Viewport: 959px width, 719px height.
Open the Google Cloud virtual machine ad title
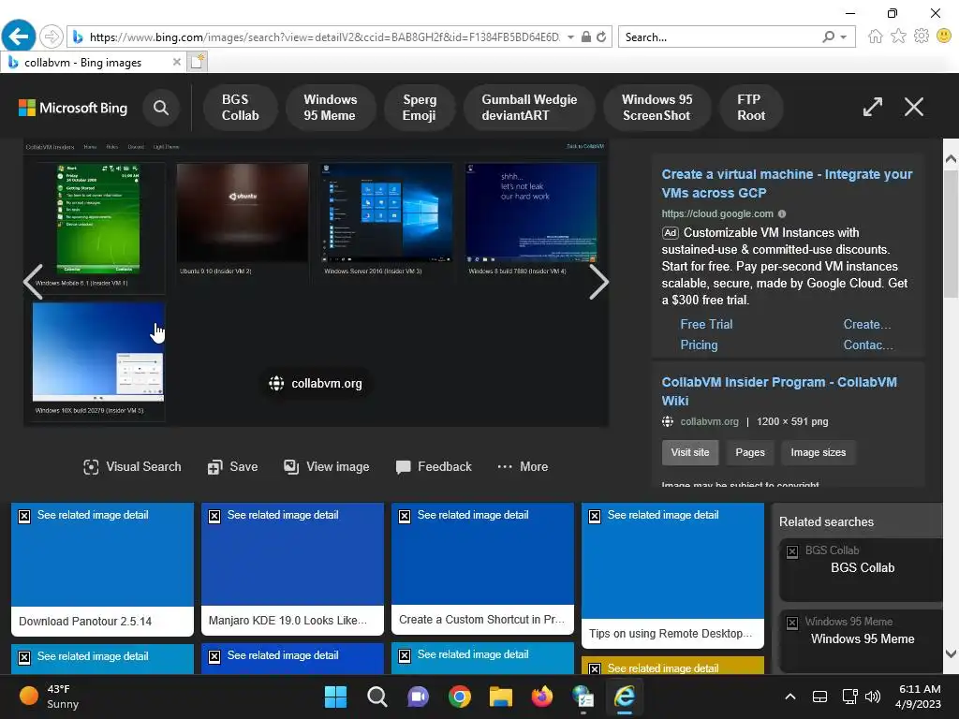pyautogui.click(x=787, y=183)
